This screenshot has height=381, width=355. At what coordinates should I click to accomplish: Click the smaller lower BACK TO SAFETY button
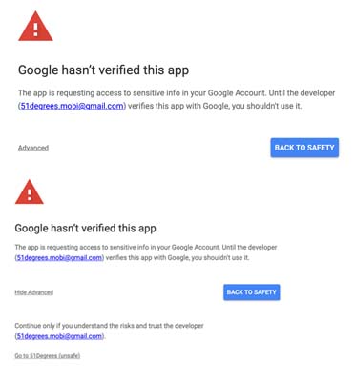tap(252, 292)
